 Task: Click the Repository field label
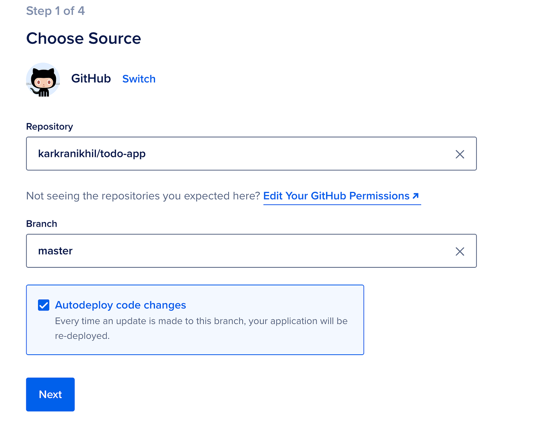(x=50, y=126)
